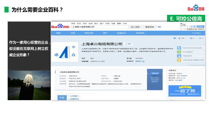
Task: Open the company website URL link
Action: pos(193,48)
